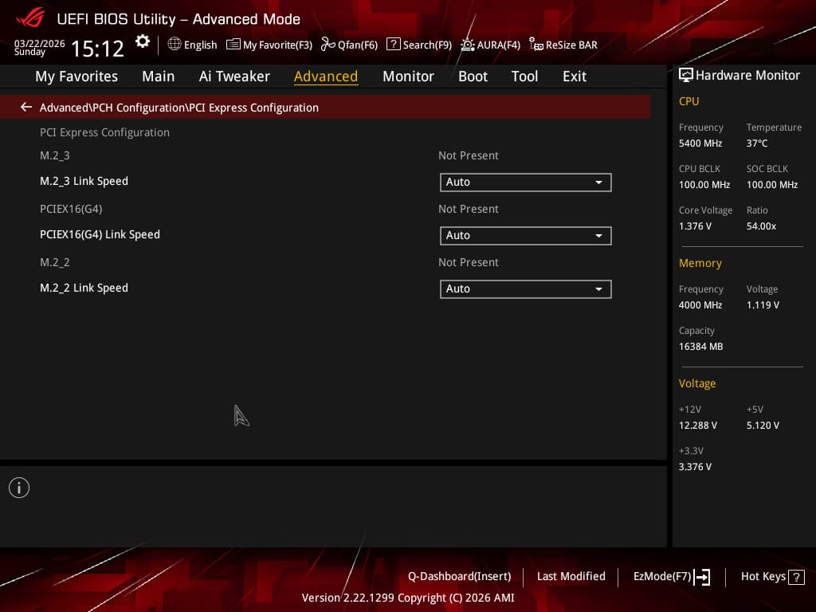816x612 pixels.
Task: Open Search(F9) question mark icon
Action: tap(394, 45)
